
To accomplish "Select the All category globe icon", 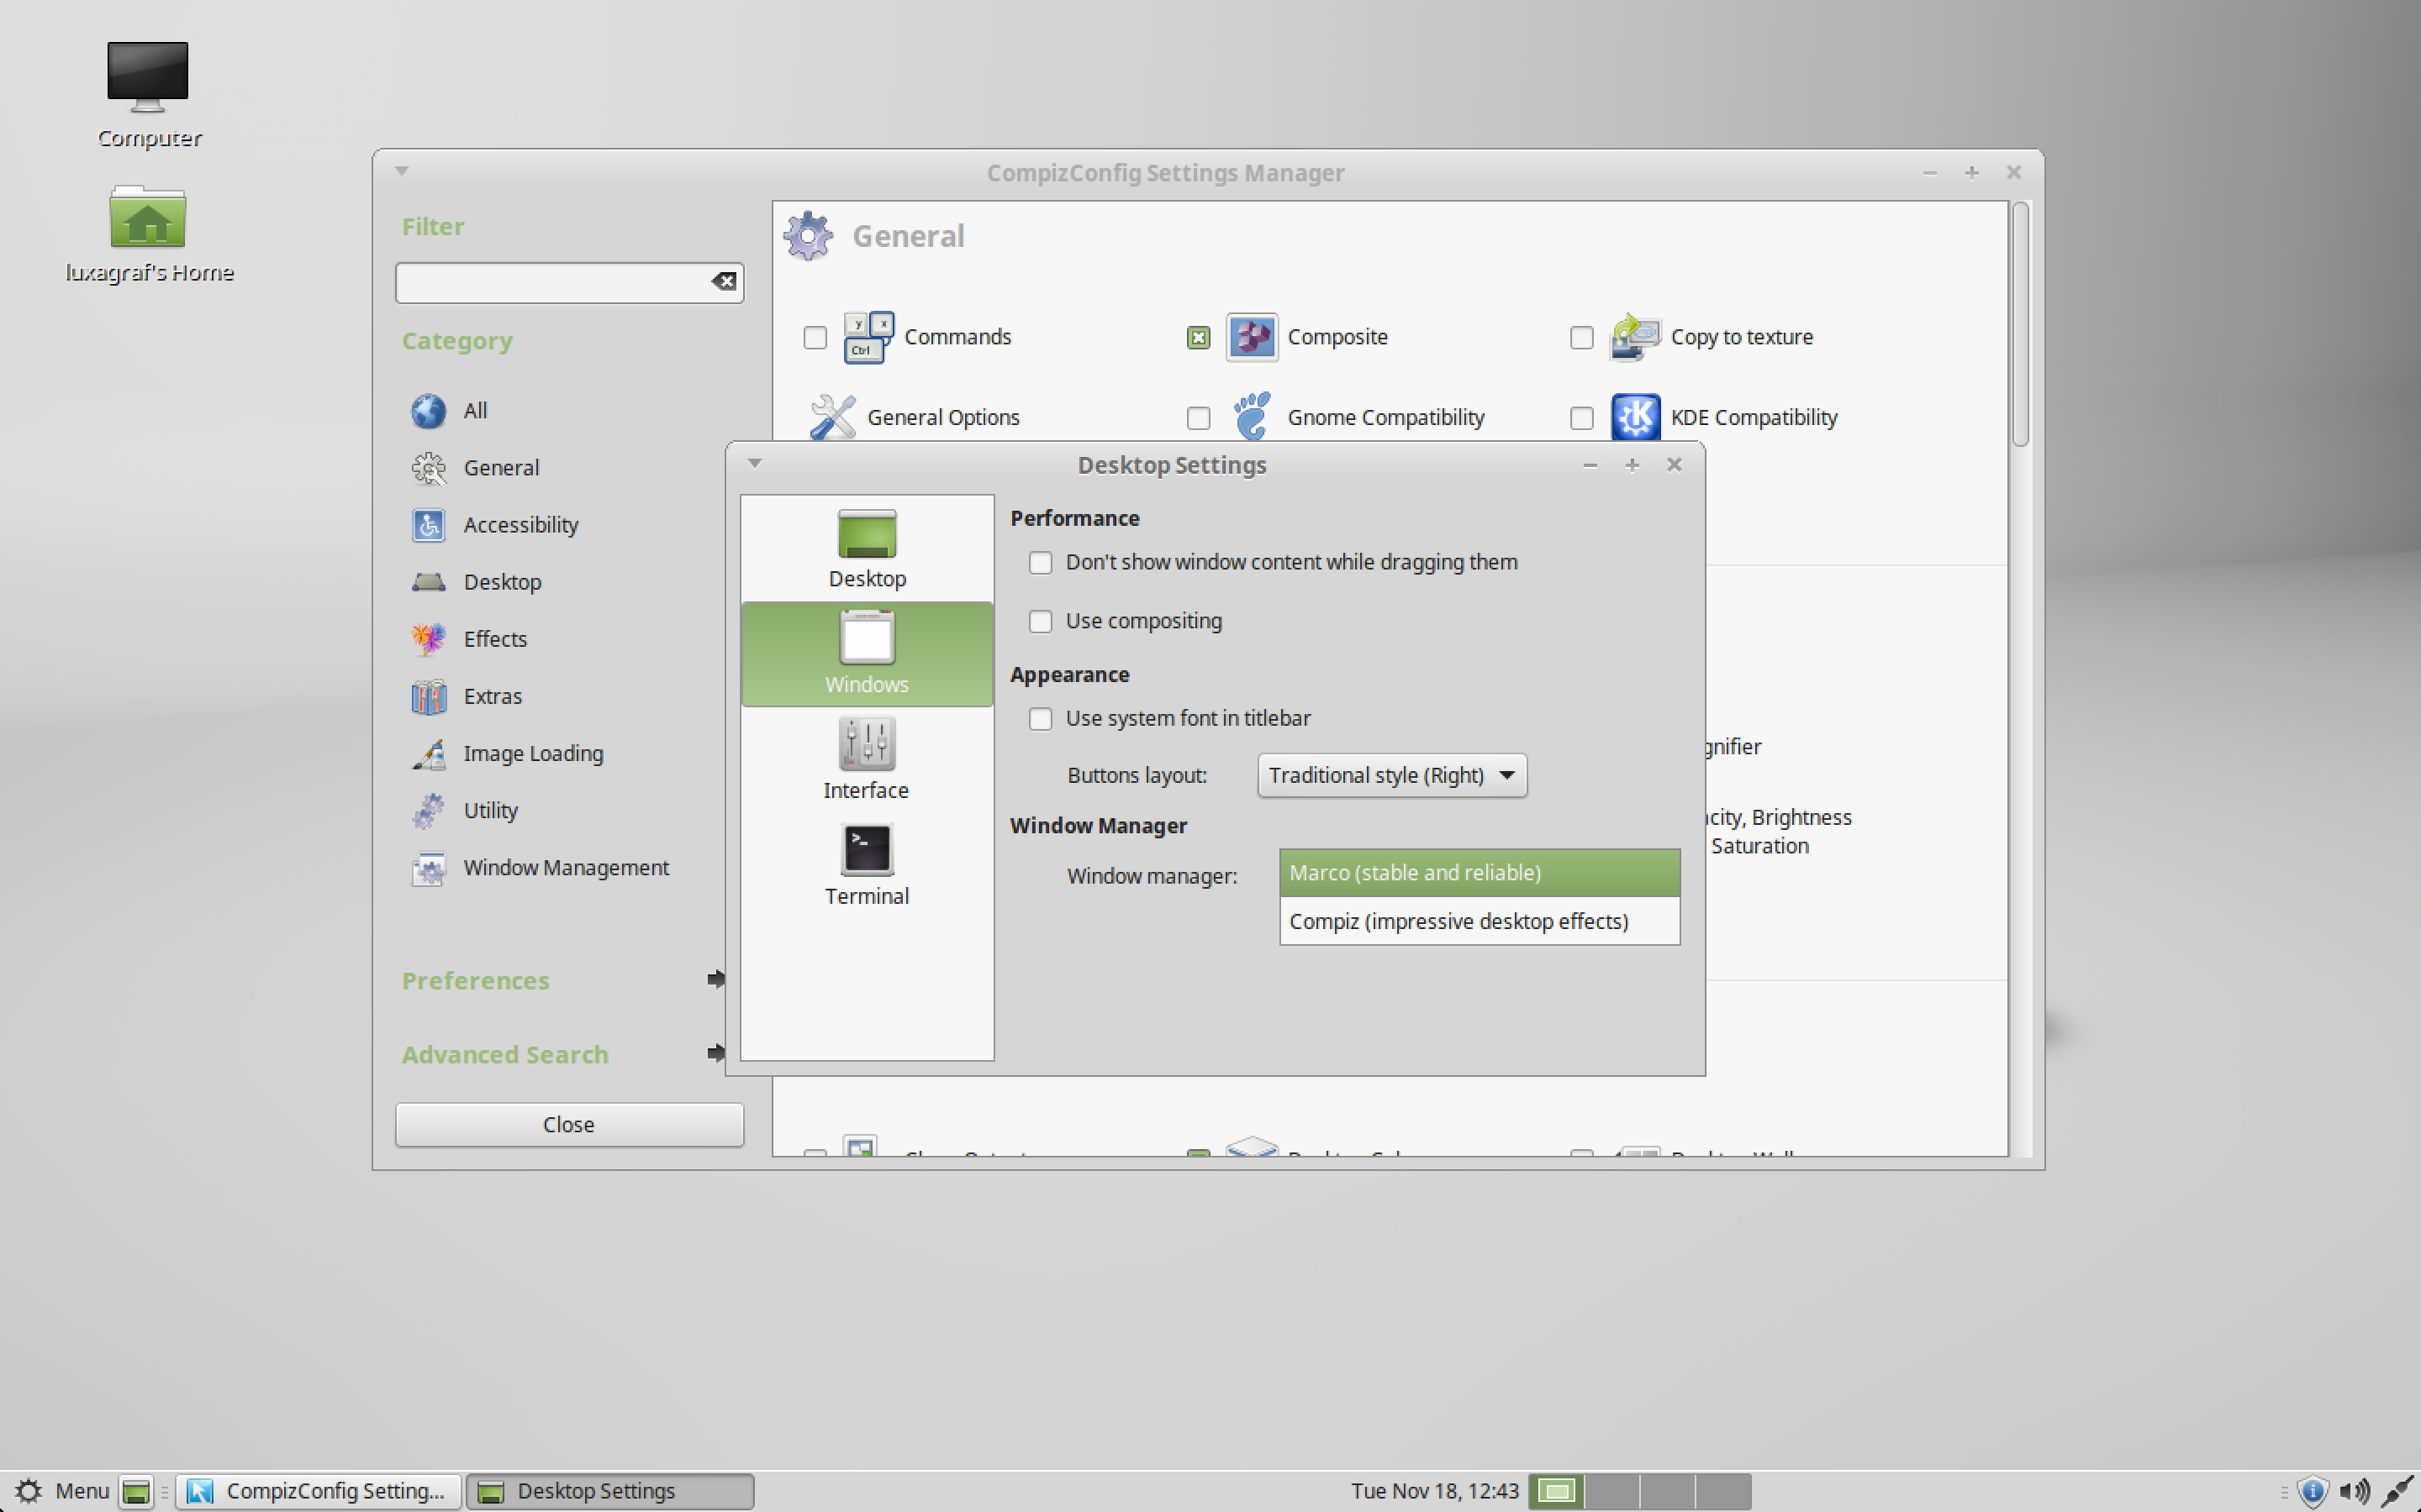I will click(x=428, y=411).
